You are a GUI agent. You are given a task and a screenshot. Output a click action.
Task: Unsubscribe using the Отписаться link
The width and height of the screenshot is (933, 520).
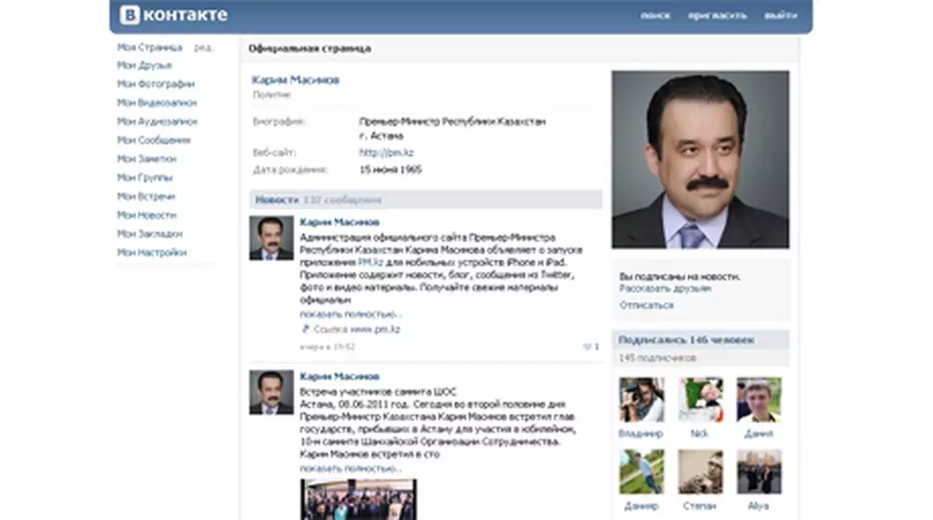point(646,305)
